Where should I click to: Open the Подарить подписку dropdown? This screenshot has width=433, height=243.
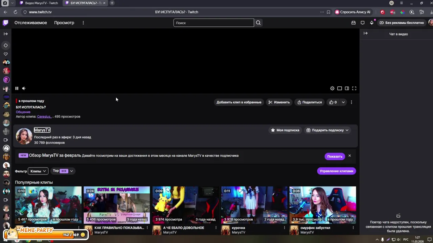tap(327, 130)
